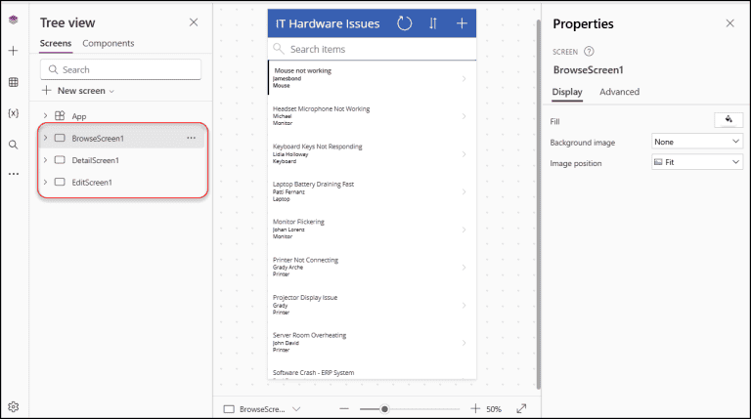Click the Printer Not Connecting text
751x419 pixels.
305,260
